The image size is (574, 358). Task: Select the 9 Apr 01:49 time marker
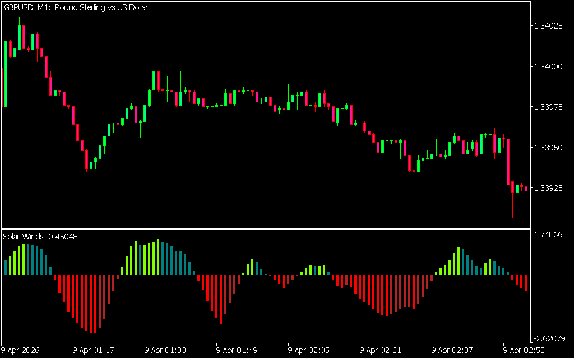(237, 350)
